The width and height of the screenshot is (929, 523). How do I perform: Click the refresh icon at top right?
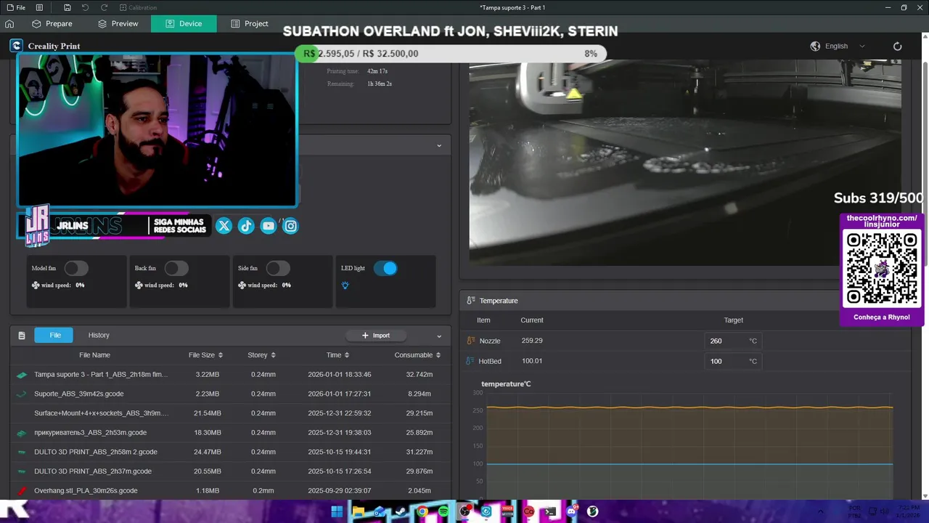pyautogui.click(x=897, y=46)
